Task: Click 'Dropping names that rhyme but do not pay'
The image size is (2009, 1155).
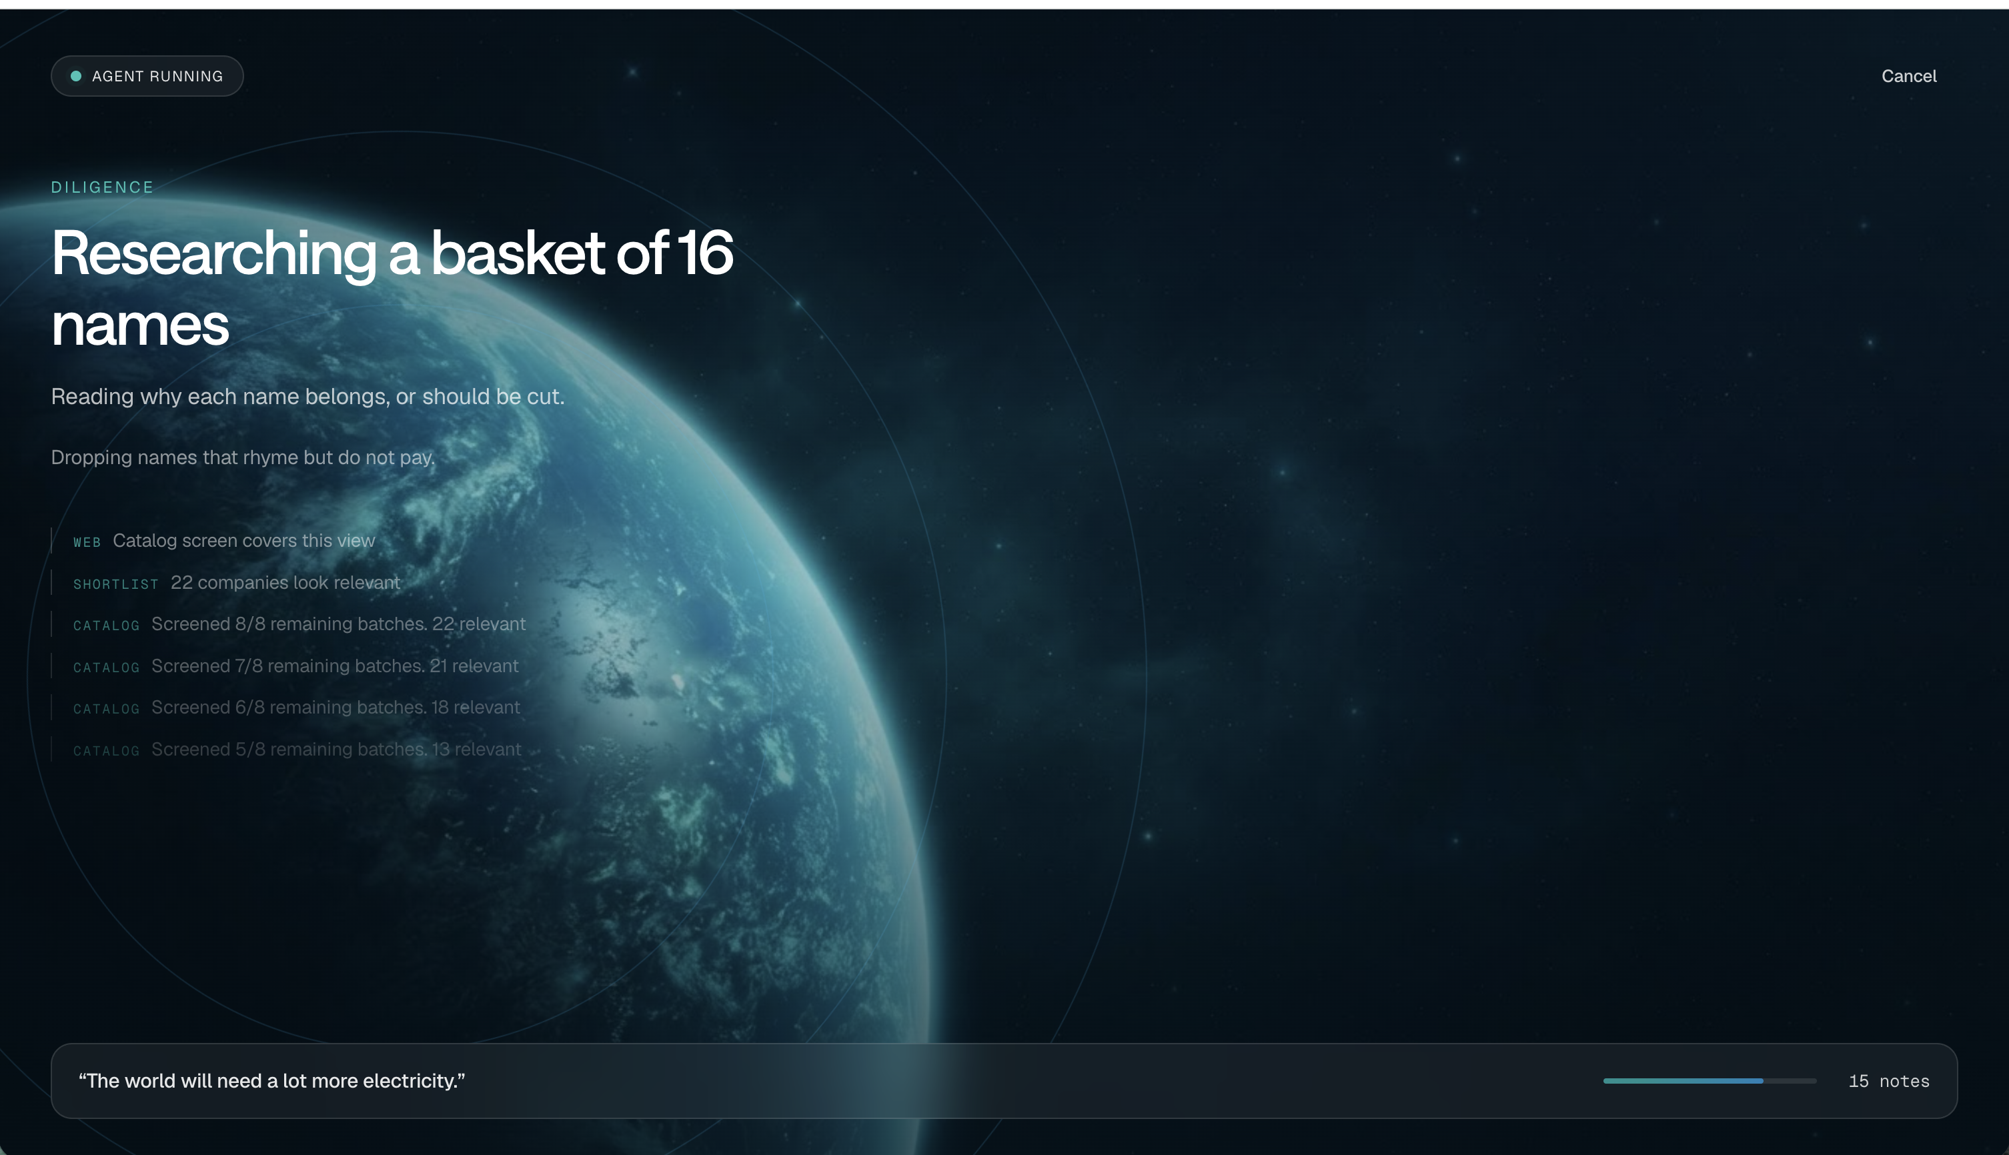Action: pyautogui.click(x=243, y=457)
